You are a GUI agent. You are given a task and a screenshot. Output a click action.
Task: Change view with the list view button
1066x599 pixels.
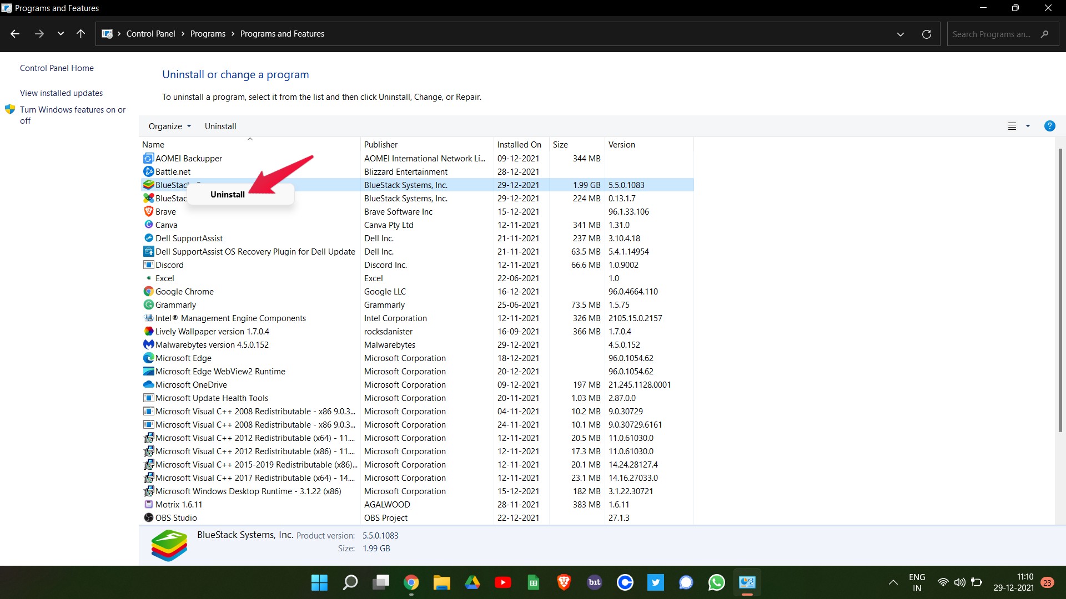point(1012,126)
